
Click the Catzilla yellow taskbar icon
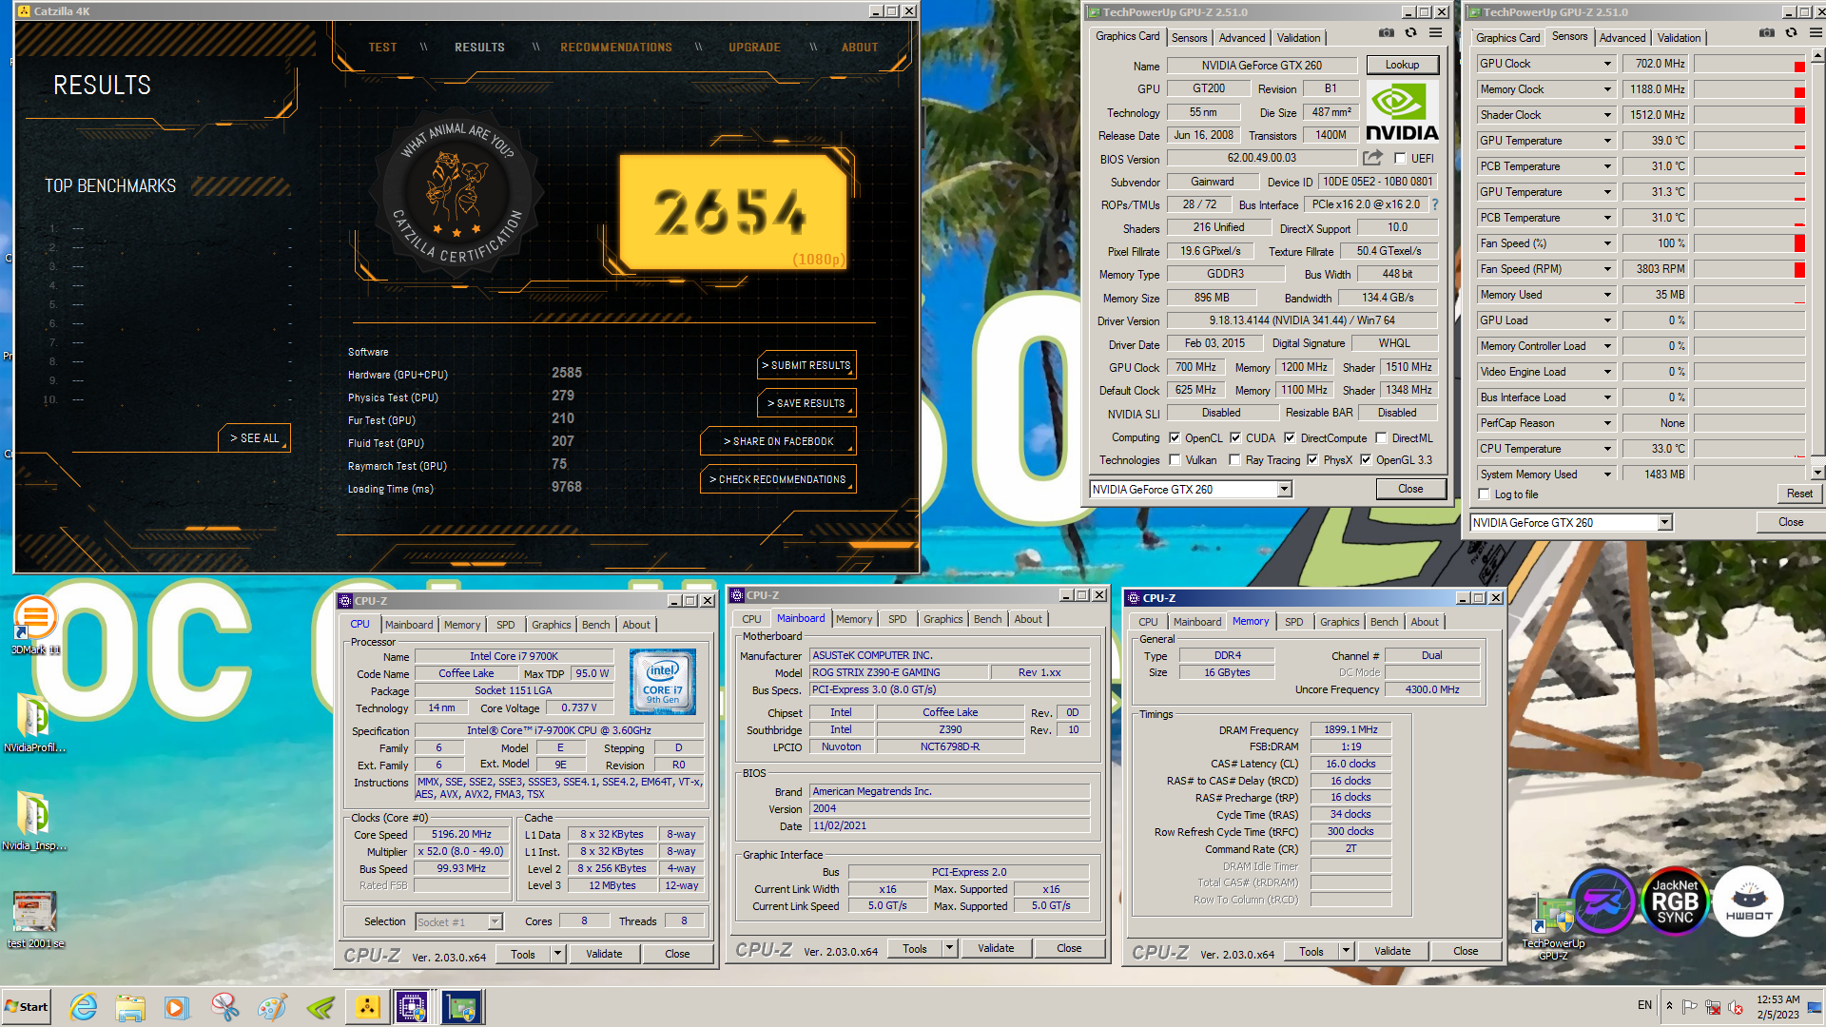pyautogui.click(x=367, y=1007)
